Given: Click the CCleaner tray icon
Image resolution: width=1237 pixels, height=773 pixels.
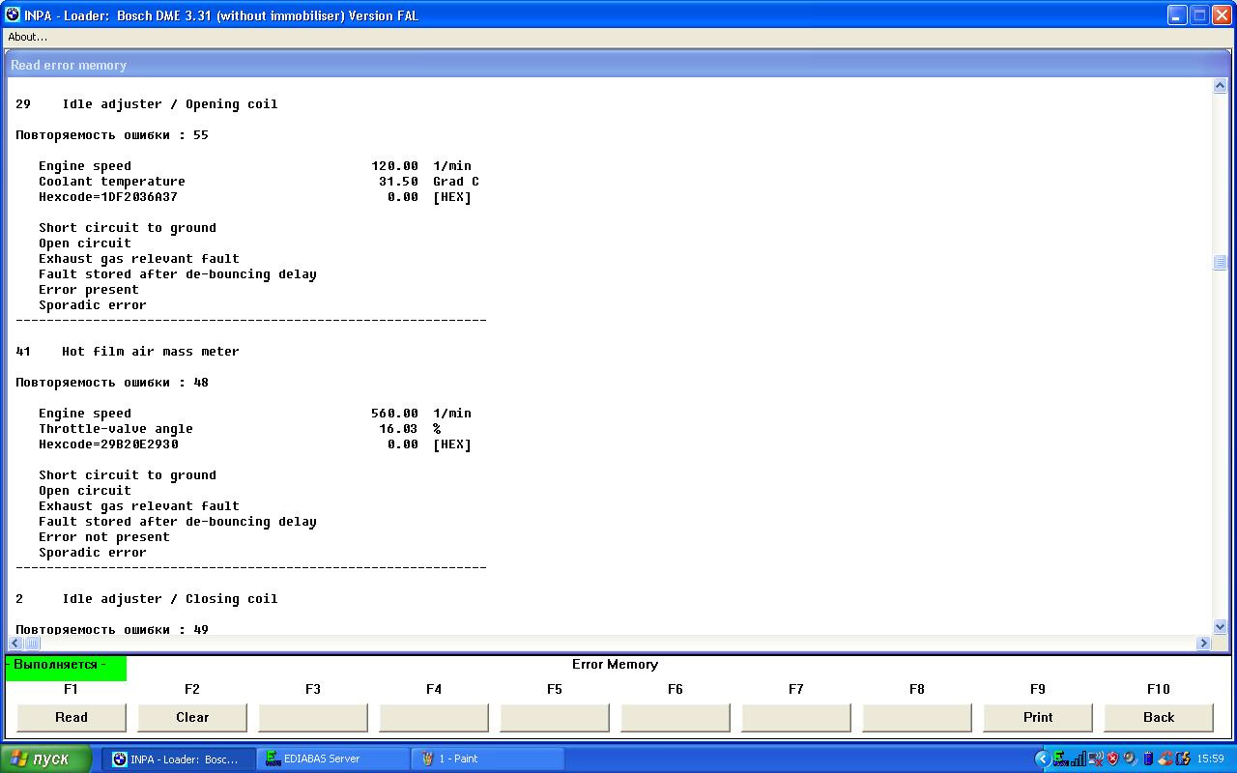Looking at the screenshot, I should pos(1165,759).
